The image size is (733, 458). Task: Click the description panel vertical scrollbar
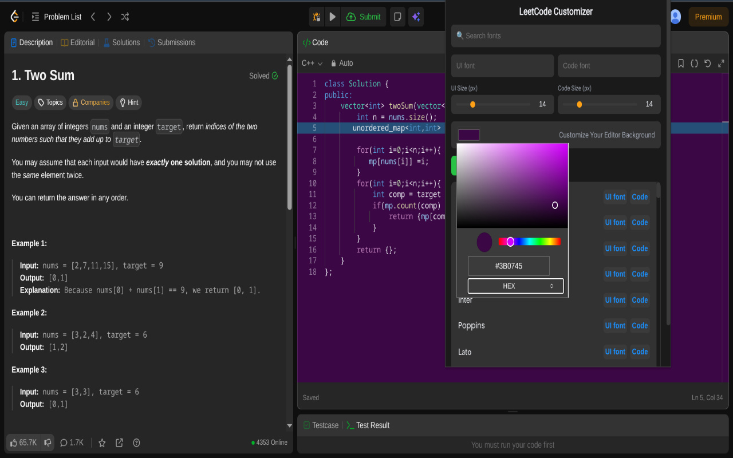(289, 137)
